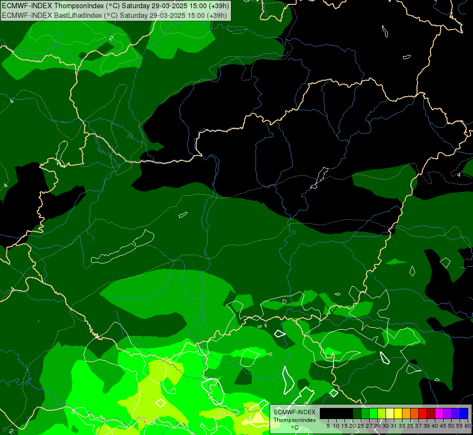Click the legend tick value 50
The height and width of the screenshot is (435, 473).
tap(451, 426)
